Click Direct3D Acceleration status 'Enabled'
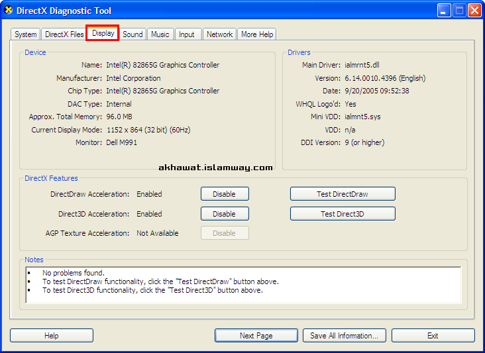Viewport: 485px width, 353px height. pos(149,214)
